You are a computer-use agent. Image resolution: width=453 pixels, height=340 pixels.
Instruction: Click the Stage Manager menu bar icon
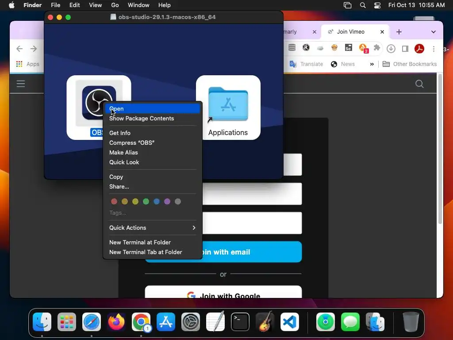[x=348, y=5]
